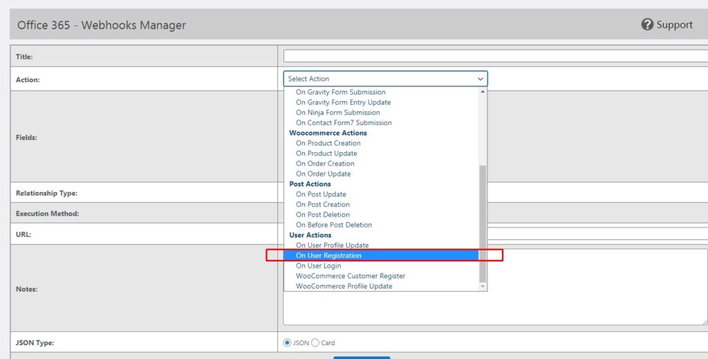Image resolution: width=708 pixels, height=359 pixels.
Task: Pick On Product Update action
Action: (326, 154)
